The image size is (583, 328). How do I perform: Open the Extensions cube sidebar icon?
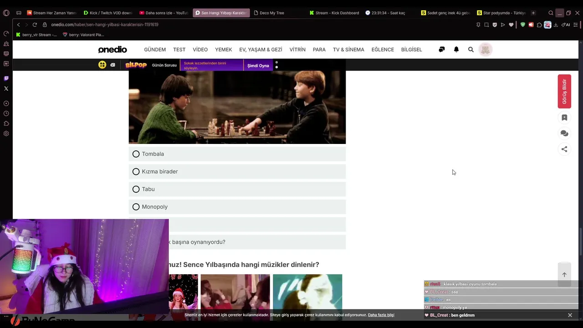tap(6, 123)
